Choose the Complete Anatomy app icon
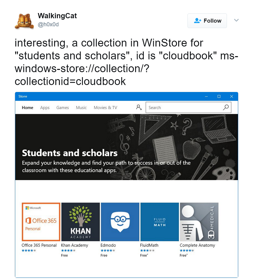 tap(199, 222)
